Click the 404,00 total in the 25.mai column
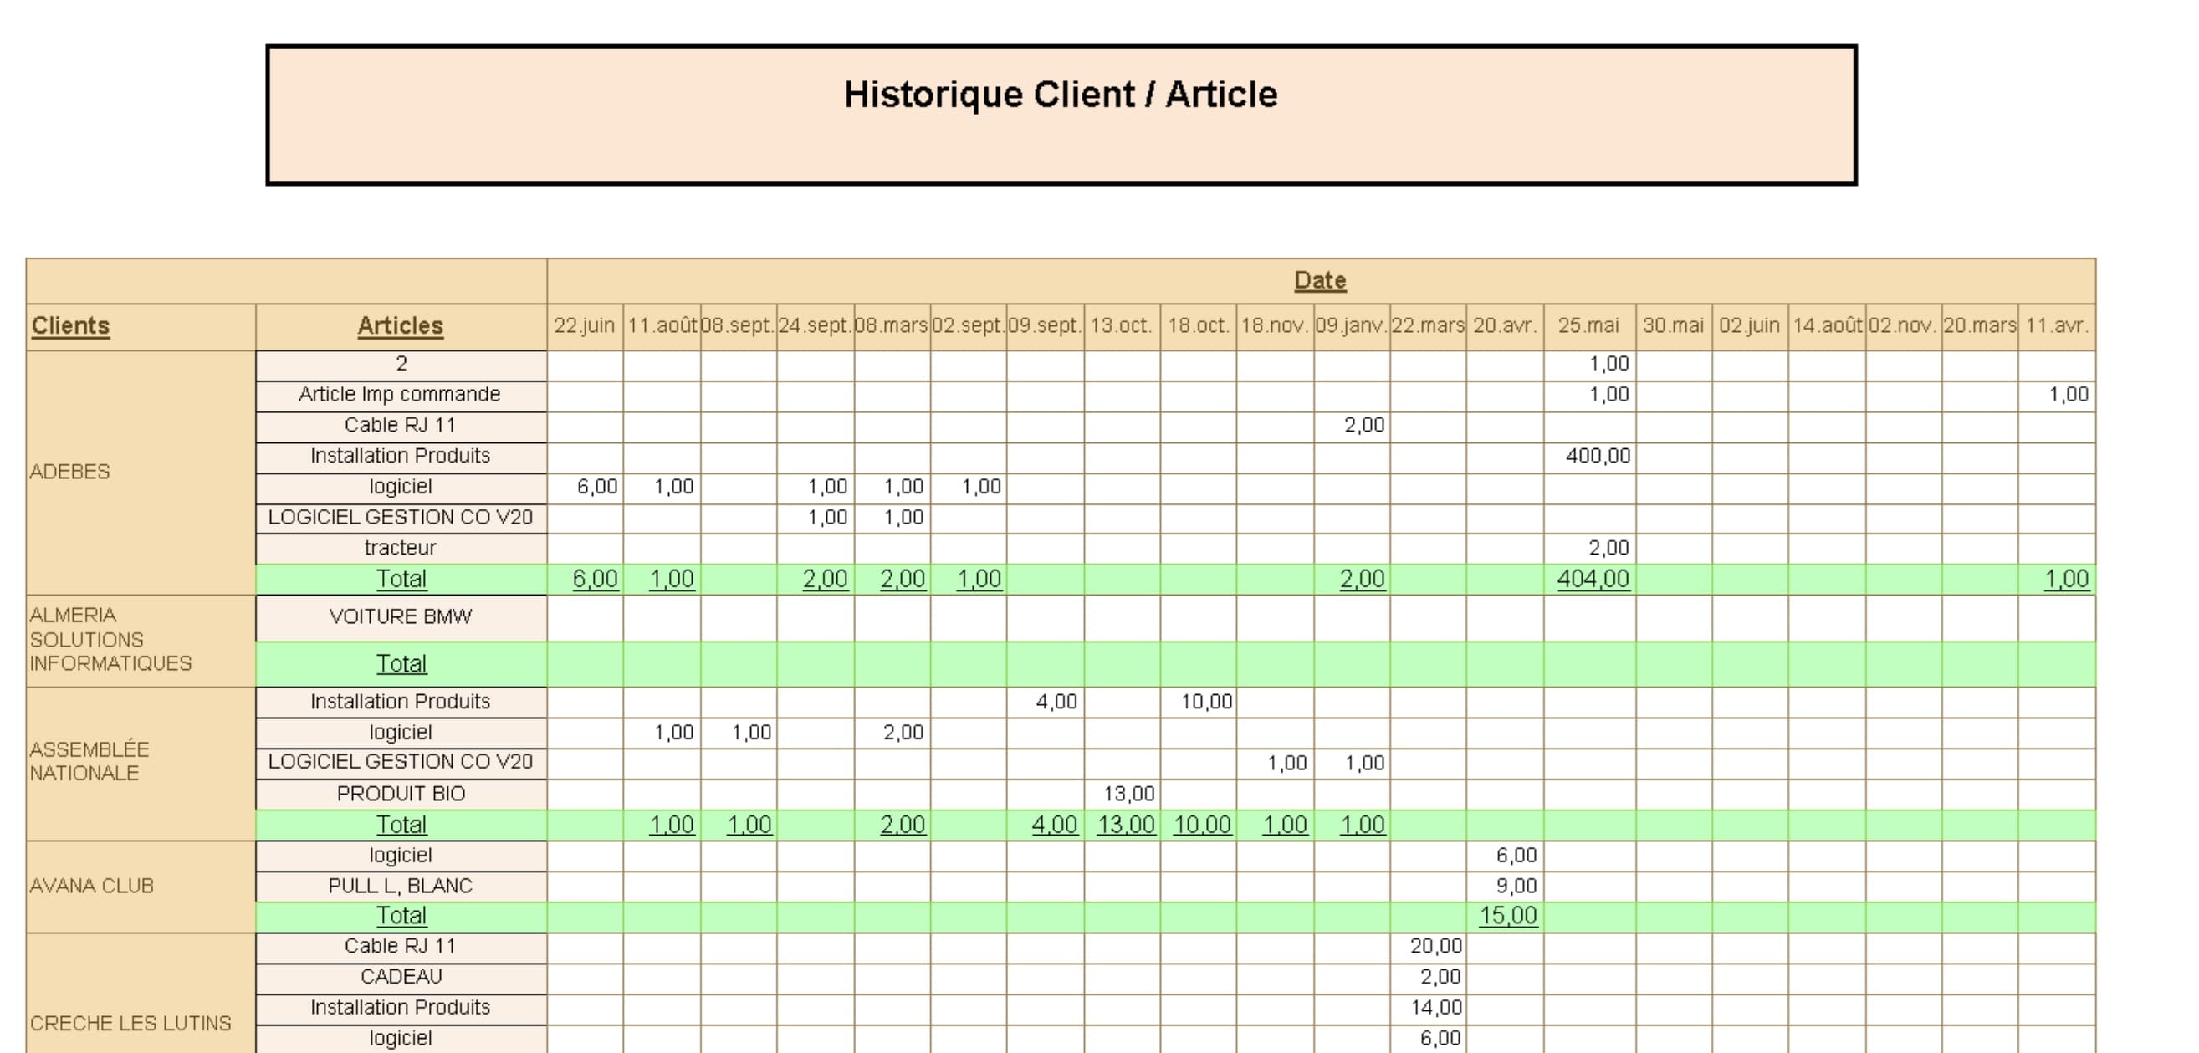The height and width of the screenshot is (1053, 2199). point(1595,579)
